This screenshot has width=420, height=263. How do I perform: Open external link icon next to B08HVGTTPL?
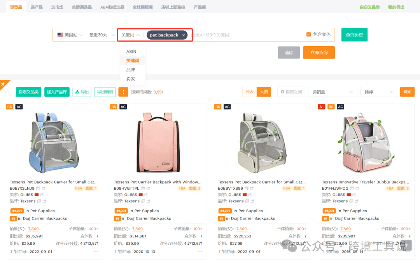[x=148, y=189]
